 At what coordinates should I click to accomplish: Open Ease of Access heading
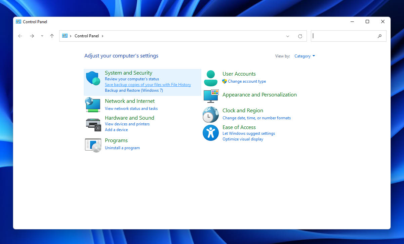(239, 127)
